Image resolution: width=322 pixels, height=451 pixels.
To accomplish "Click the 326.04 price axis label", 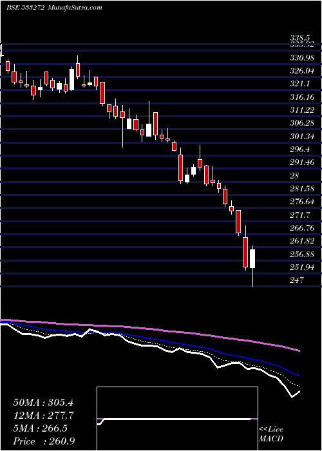I will click(302, 71).
